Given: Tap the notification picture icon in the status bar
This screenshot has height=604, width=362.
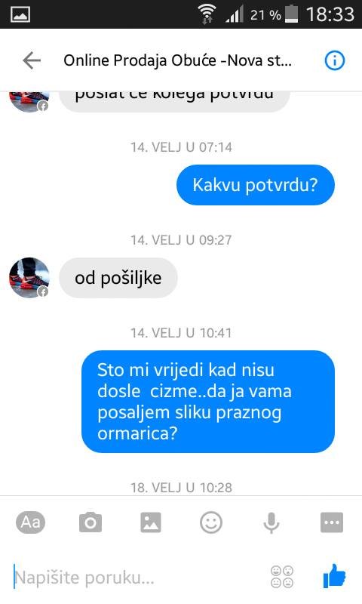Looking at the screenshot, I should point(20,14).
